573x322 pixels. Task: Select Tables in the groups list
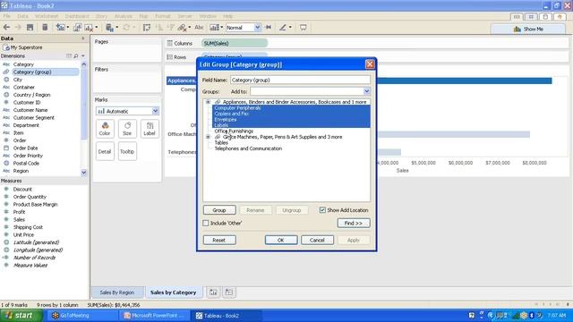[x=221, y=143]
